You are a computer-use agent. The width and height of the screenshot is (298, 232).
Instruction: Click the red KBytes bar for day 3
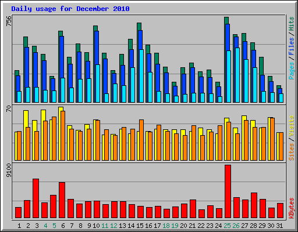click(36, 198)
